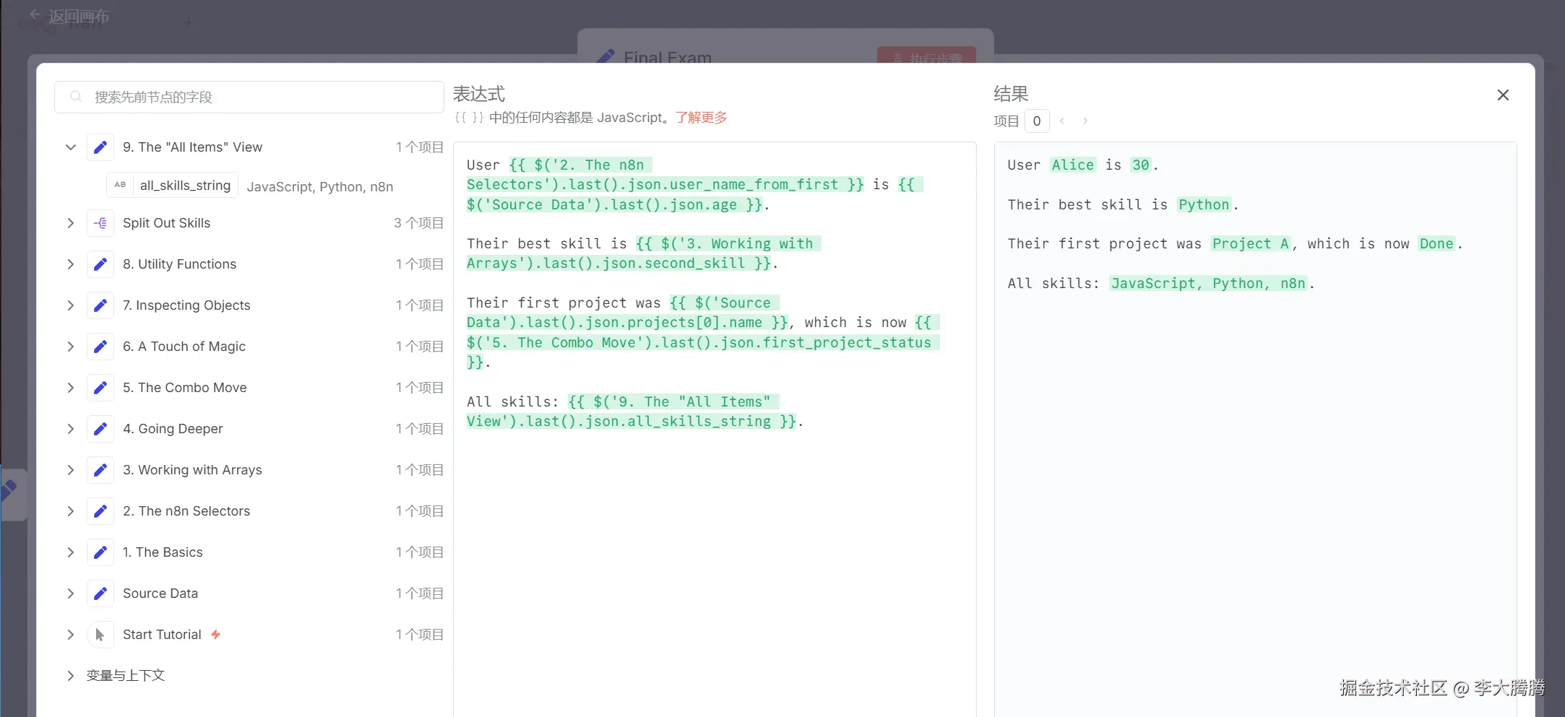Viewport: 1565px width, 717px height.
Task: Click the 变量与上下文 label
Action: click(126, 676)
